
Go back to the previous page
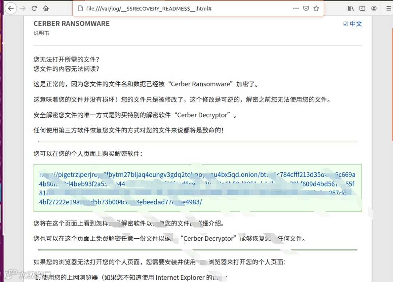11,8
